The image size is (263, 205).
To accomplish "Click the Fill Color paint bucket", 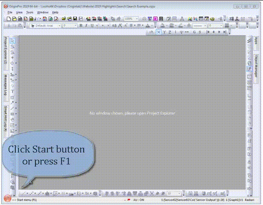I will pyautogui.click(x=162, y=26).
